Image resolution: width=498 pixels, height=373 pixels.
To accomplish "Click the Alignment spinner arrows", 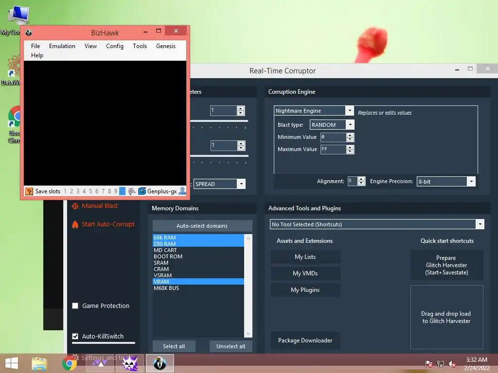I will (361, 181).
